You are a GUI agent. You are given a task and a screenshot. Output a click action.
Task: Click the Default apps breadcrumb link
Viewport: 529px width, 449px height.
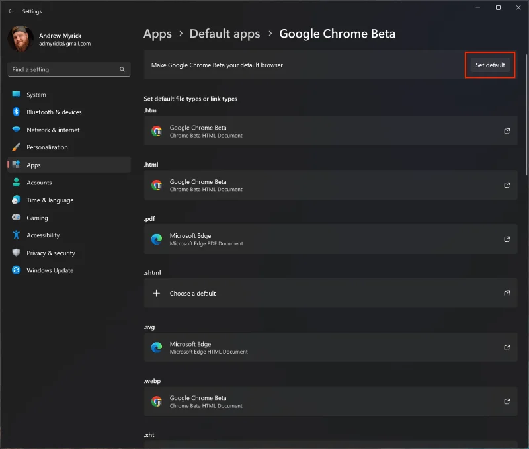click(x=225, y=34)
